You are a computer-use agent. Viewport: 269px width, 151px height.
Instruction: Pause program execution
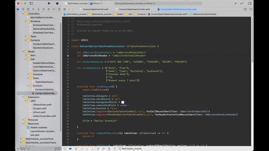[x=76, y=148]
